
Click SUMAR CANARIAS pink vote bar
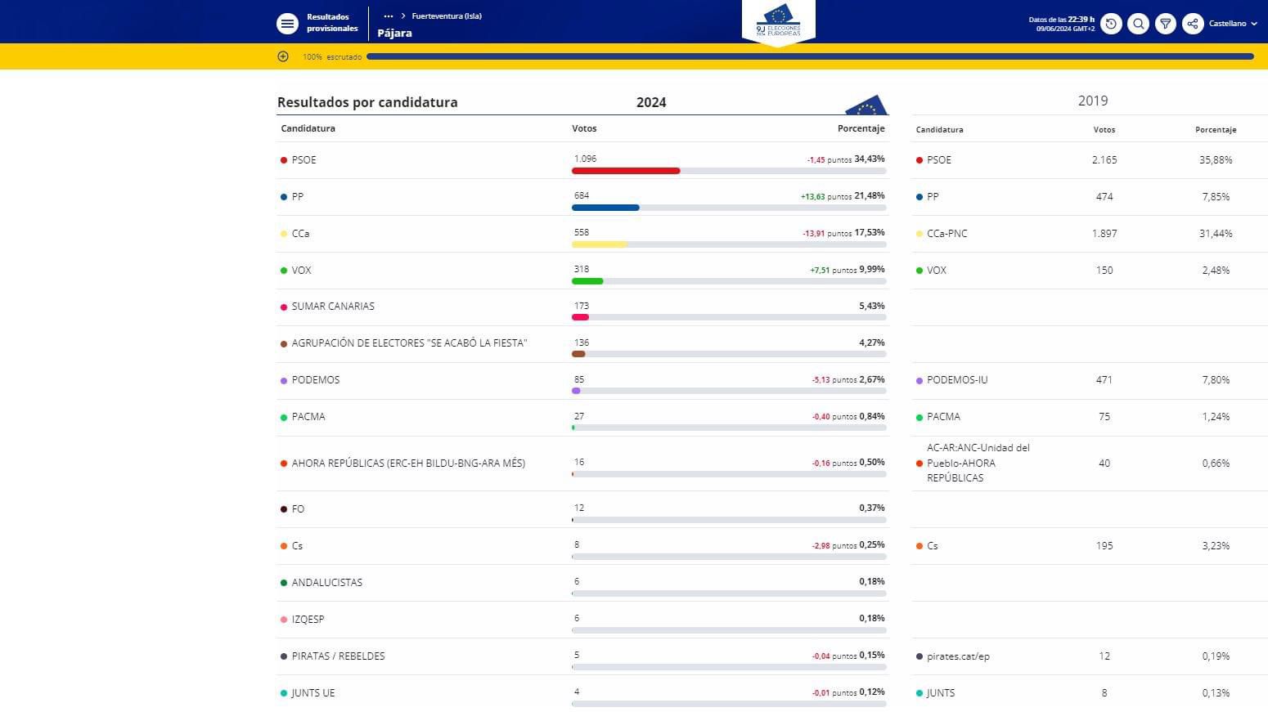(580, 317)
